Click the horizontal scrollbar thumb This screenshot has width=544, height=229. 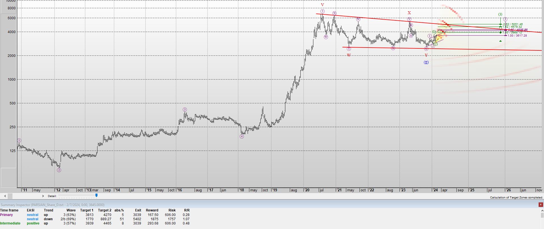tap(10, 196)
